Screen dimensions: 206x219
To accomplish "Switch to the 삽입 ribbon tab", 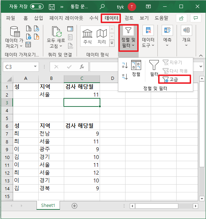I will [x=39, y=18].
